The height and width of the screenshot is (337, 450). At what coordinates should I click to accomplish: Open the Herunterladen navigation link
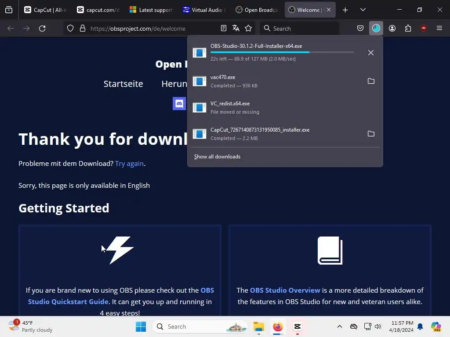(x=174, y=84)
